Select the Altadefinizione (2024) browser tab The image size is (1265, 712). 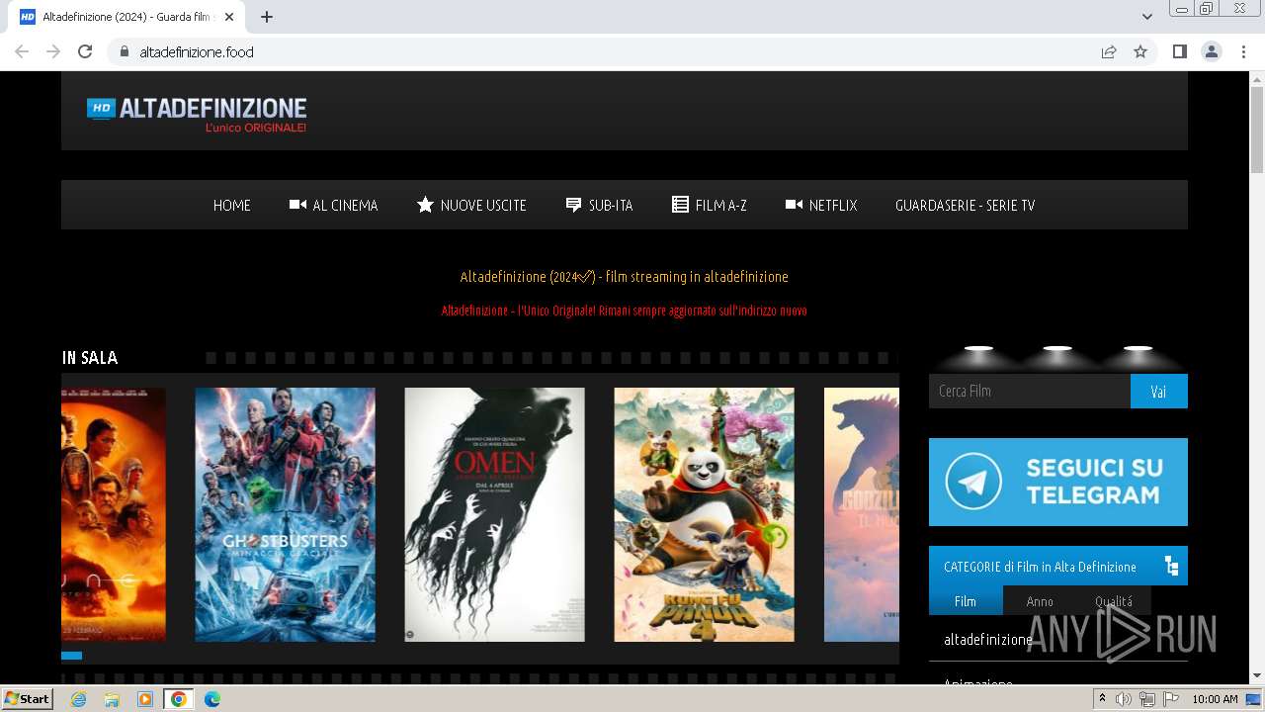pyautogui.click(x=128, y=17)
